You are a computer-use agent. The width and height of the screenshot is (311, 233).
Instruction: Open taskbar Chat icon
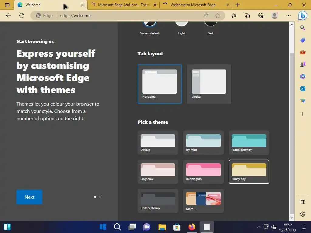coord(147,227)
